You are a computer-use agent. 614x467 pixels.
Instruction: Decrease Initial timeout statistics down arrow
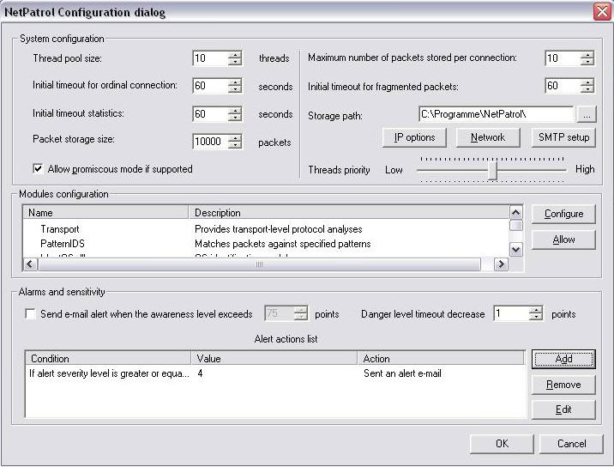235,118
